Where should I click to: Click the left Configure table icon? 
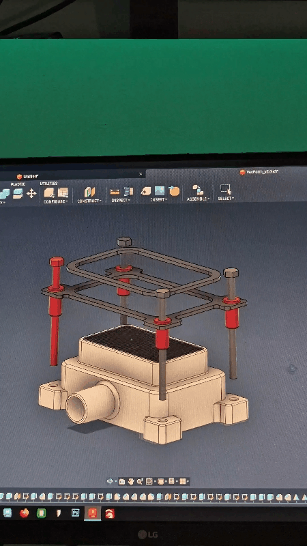click(x=49, y=192)
